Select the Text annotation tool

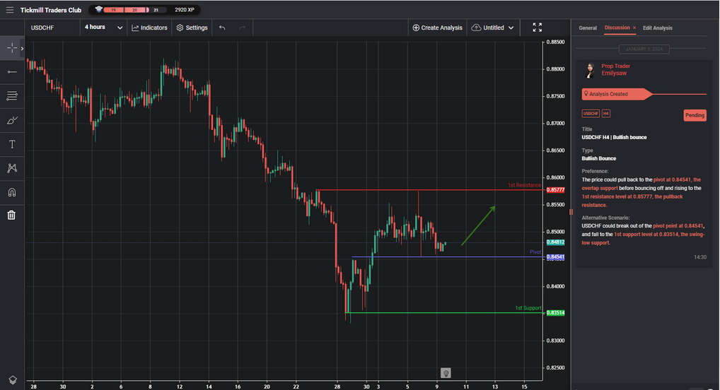[x=12, y=145]
